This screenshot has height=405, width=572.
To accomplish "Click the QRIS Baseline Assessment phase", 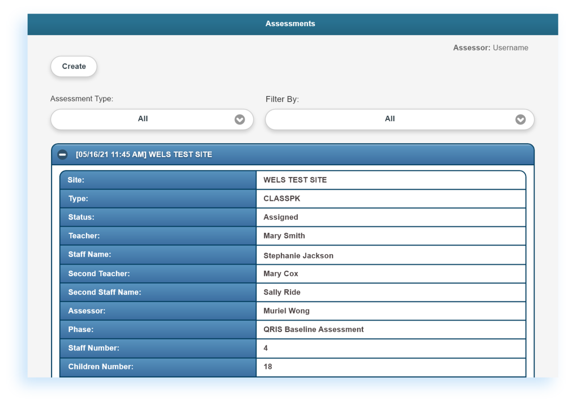I will tap(313, 330).
